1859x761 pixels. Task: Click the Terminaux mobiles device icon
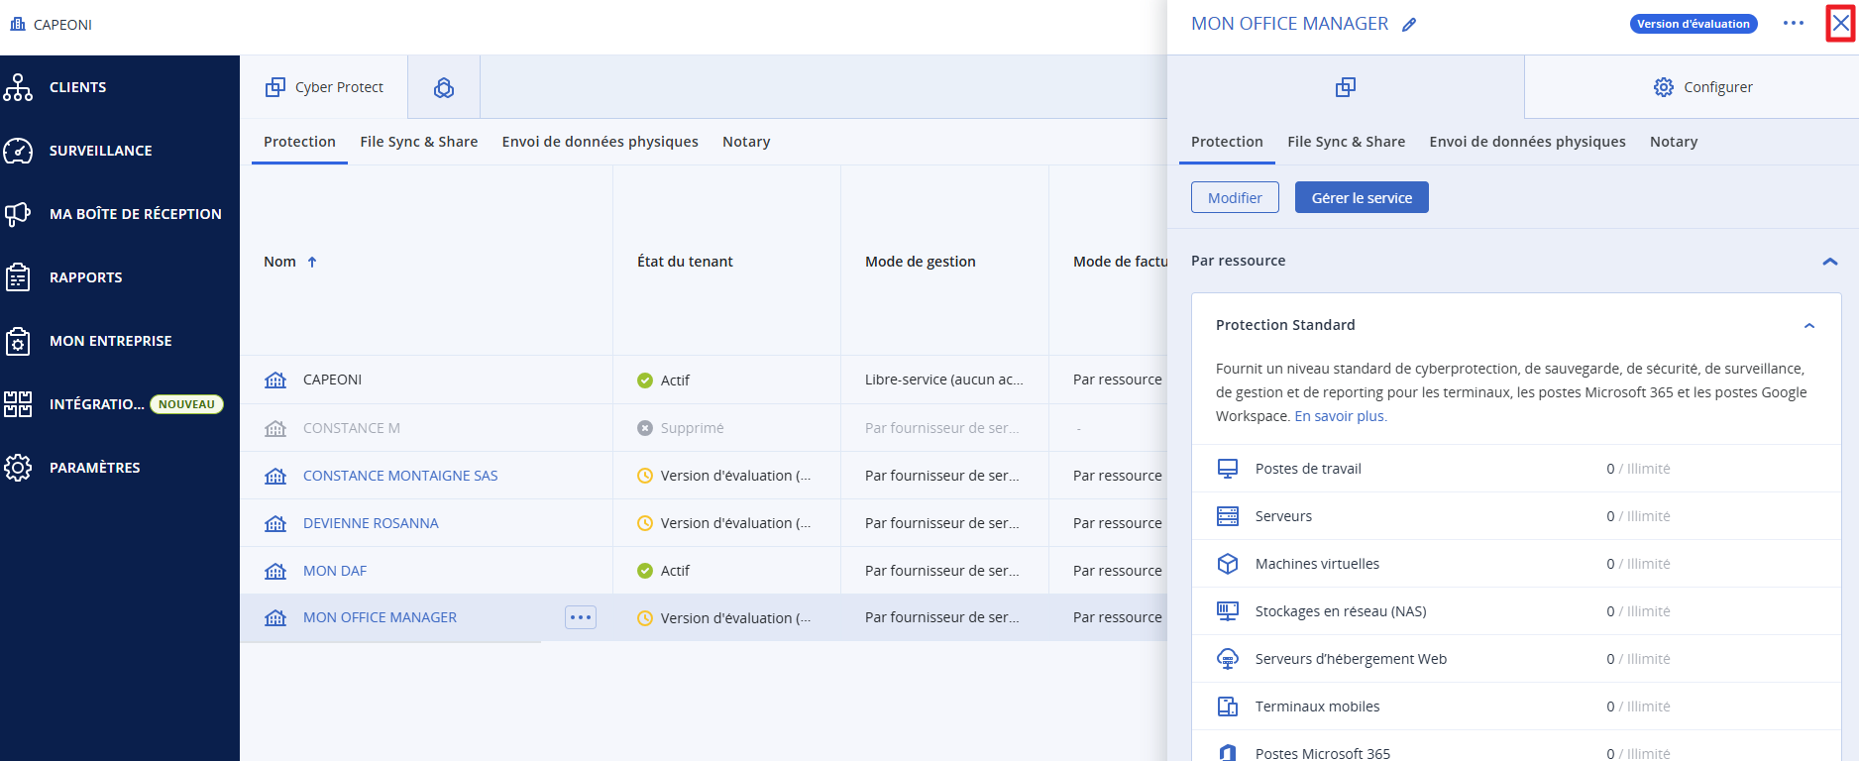[x=1228, y=707]
